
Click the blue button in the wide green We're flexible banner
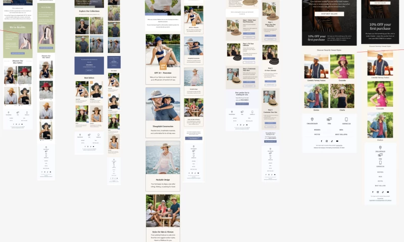point(18,53)
